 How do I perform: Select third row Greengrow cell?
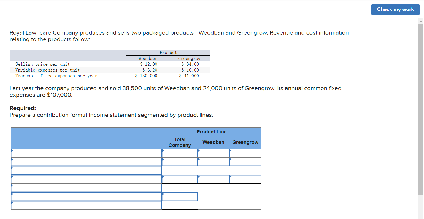[245, 171]
